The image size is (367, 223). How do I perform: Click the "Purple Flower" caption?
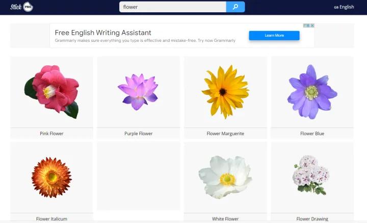tap(138, 134)
